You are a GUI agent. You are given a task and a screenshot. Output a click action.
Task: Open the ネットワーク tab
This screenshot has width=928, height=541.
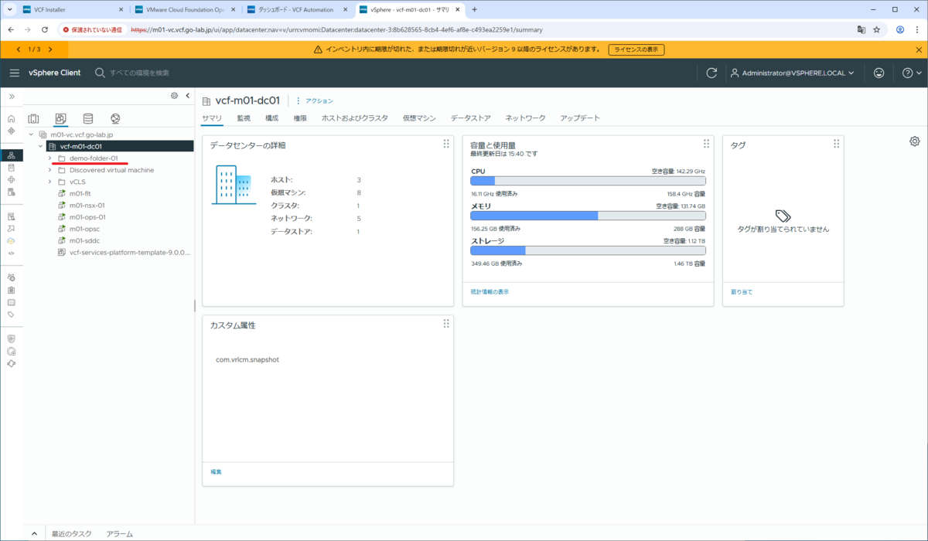[x=526, y=118]
